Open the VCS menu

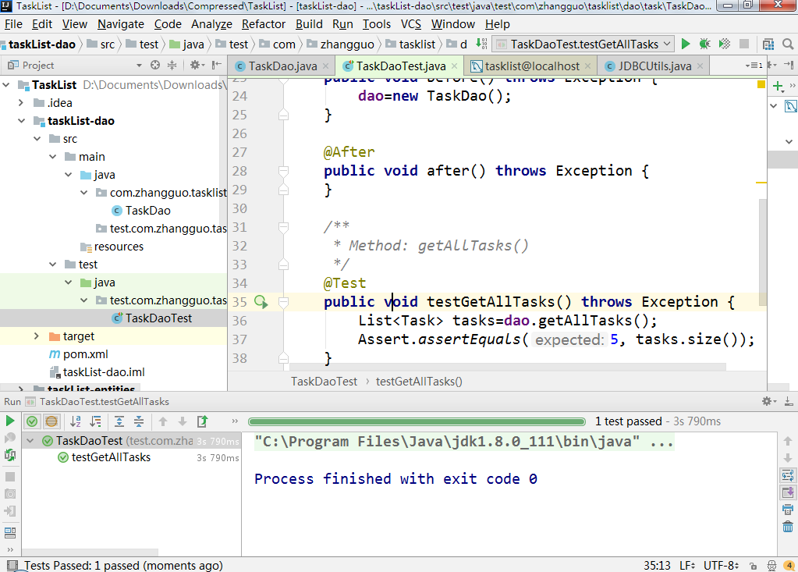pyautogui.click(x=411, y=24)
